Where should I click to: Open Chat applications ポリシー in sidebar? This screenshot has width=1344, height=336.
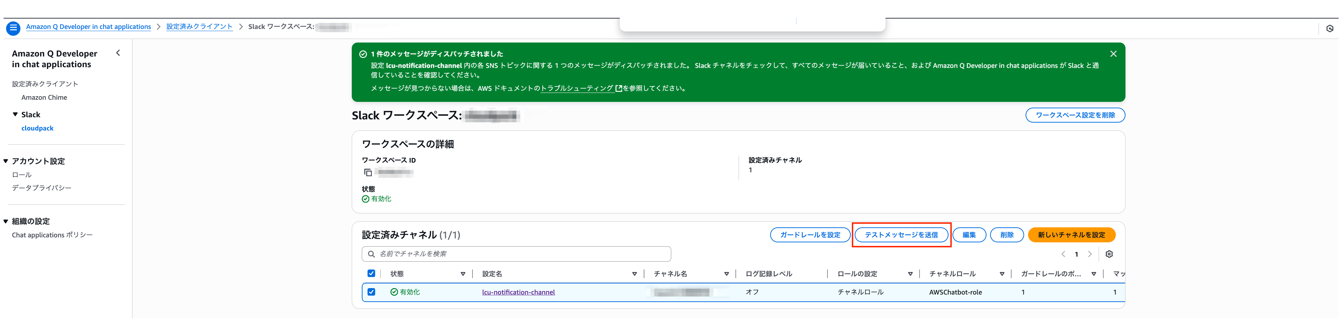click(52, 236)
